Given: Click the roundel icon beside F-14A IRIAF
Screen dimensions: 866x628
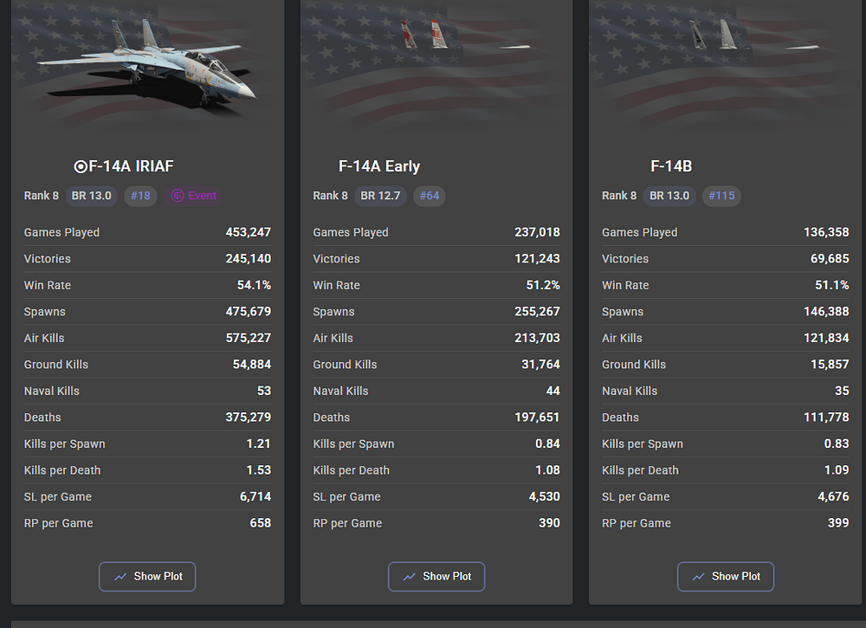Looking at the screenshot, I should coord(81,166).
